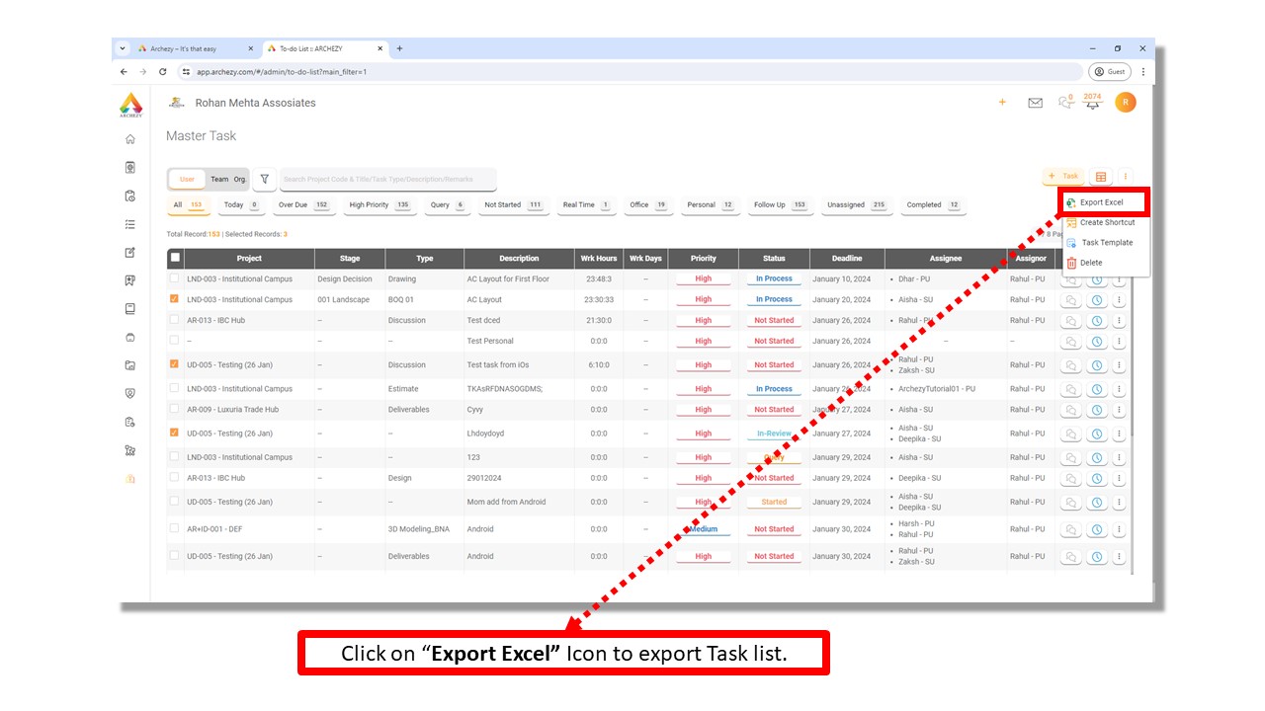1265x711 pixels.
Task: Open the three-dot menu for Test Personal row
Action: 1119,341
